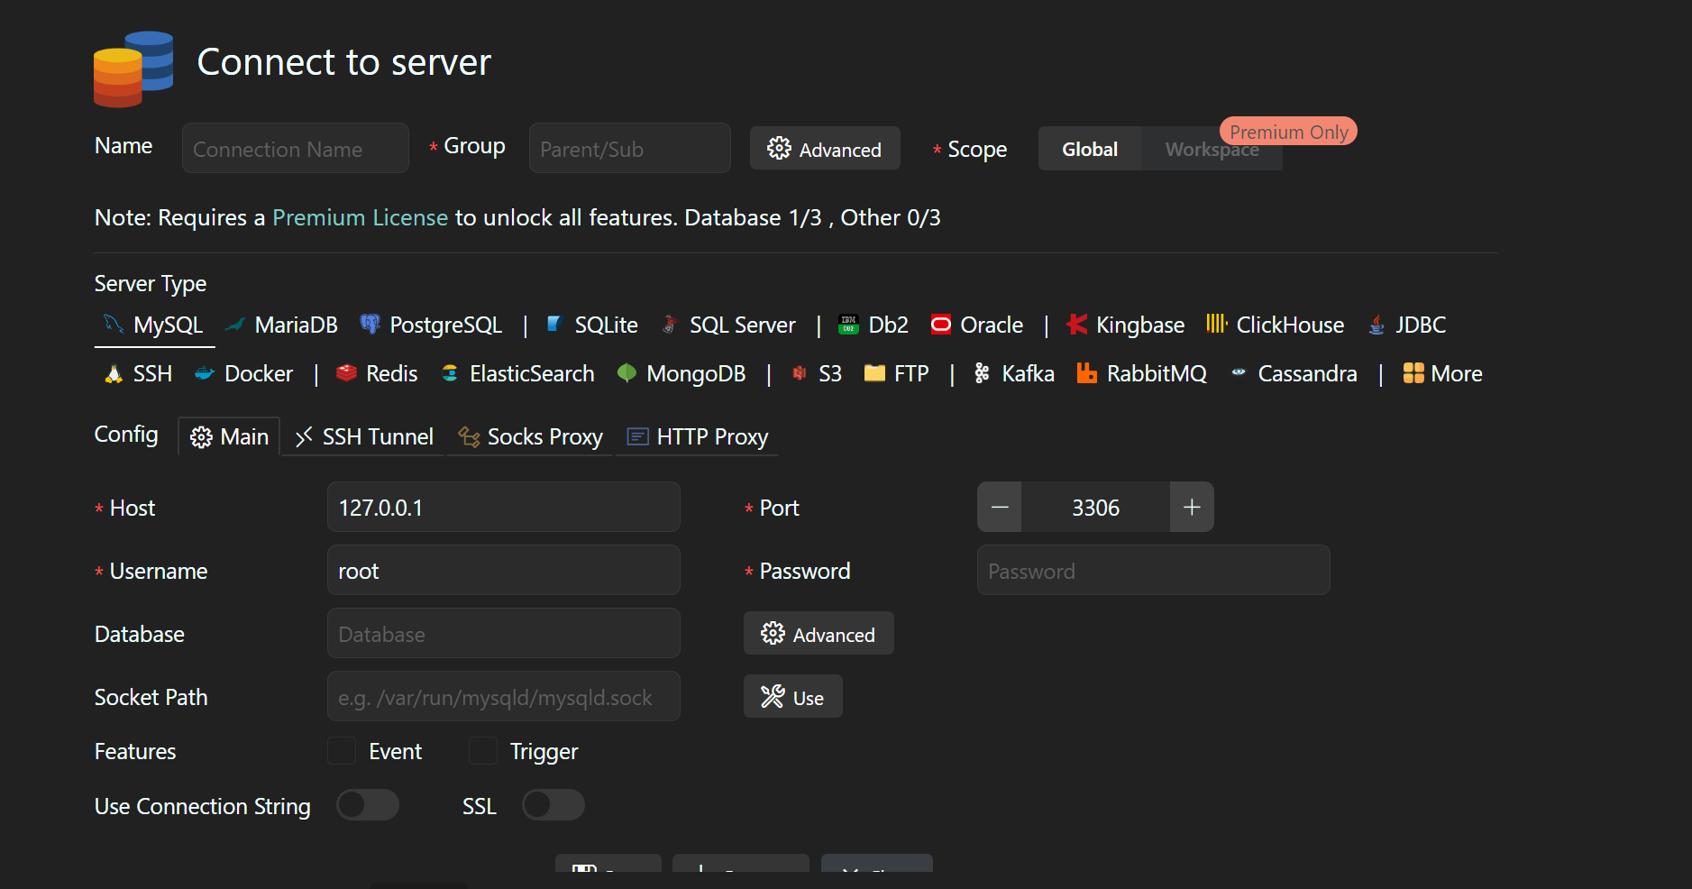The image size is (1692, 889).
Task: Choose Kingbase server type
Action: point(1125,325)
